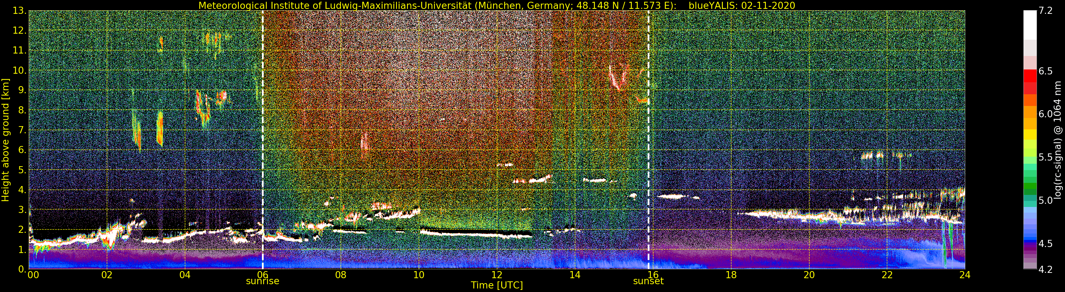Click the "00" time axis tick label
Screen dimensions: 1065x292
coord(33,275)
